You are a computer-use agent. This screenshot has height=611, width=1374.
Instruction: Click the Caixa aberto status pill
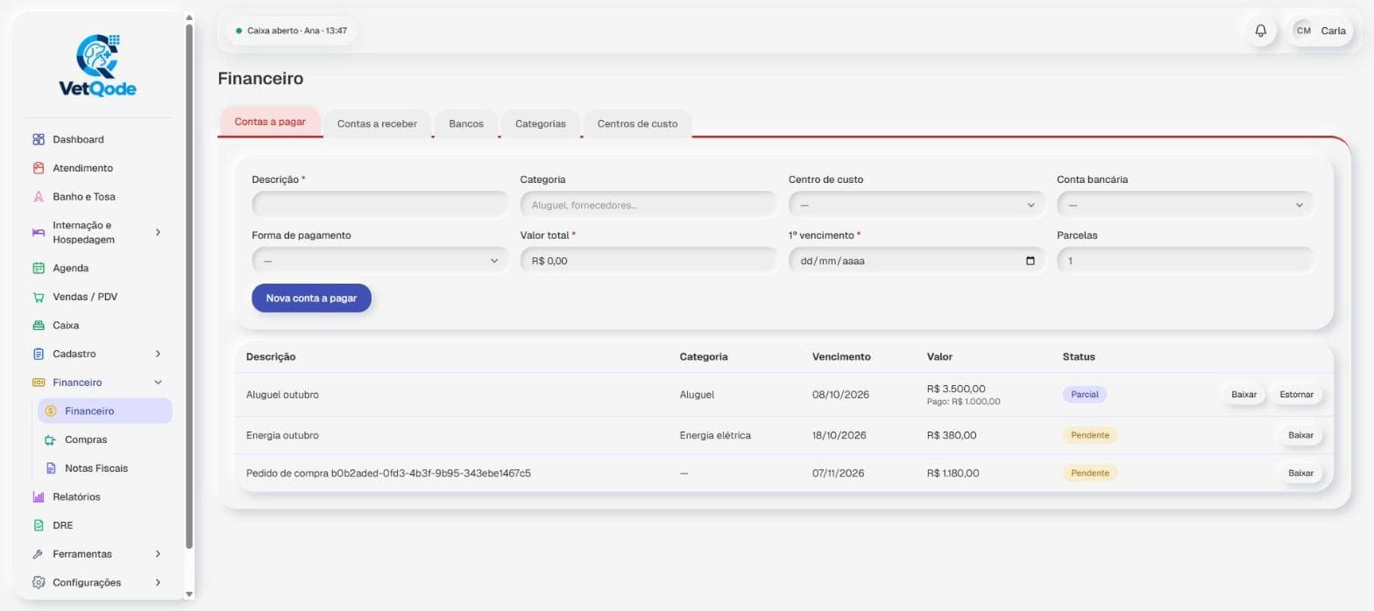pyautogui.click(x=292, y=31)
